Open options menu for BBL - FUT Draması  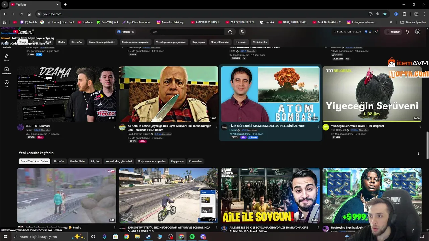[x=115, y=126]
